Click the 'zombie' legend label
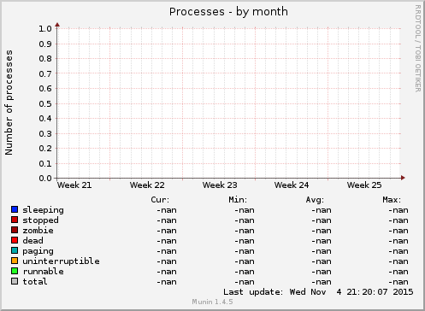Image resolution: width=425 pixels, height=311 pixels. (x=38, y=231)
